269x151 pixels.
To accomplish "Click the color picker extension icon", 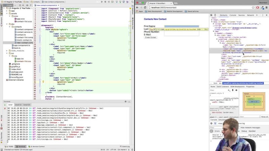I will coord(262,7).
